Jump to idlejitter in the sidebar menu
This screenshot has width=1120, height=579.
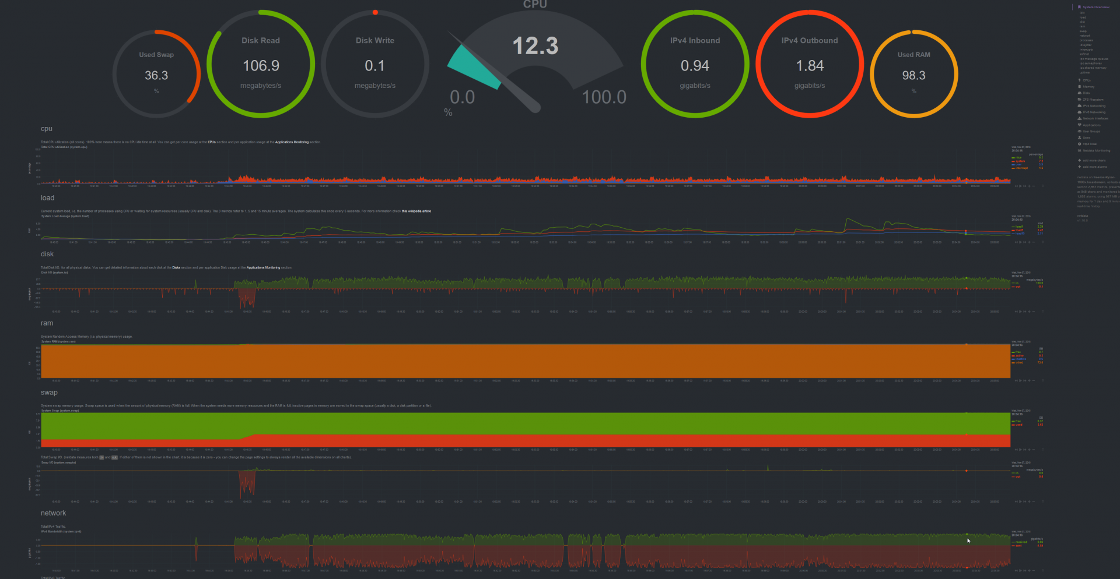1086,45
